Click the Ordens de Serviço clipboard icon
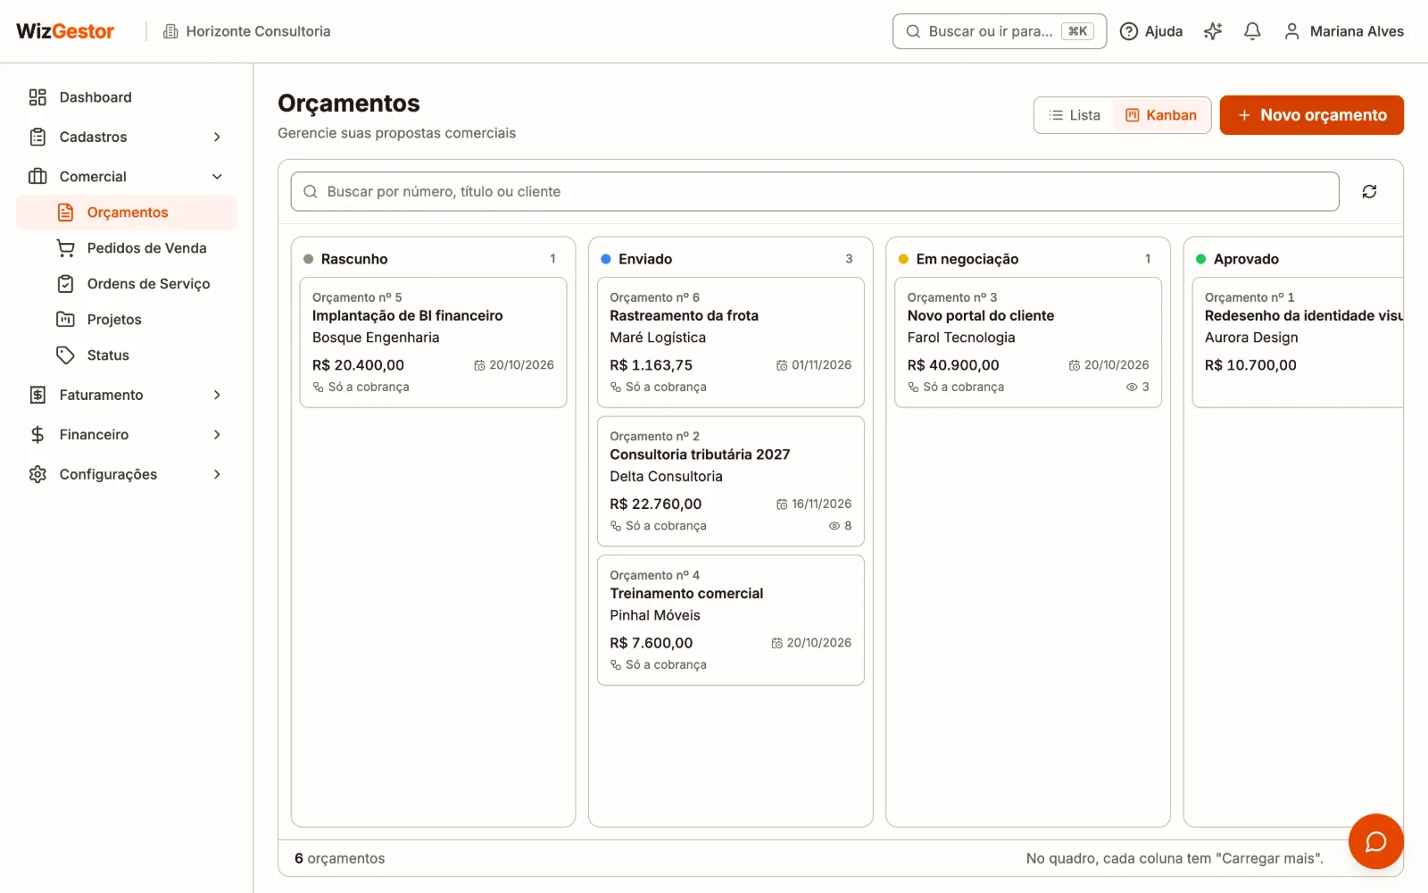 65,284
